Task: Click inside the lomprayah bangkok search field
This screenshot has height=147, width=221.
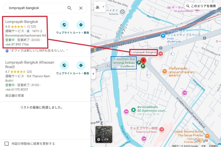Action: click(37, 8)
